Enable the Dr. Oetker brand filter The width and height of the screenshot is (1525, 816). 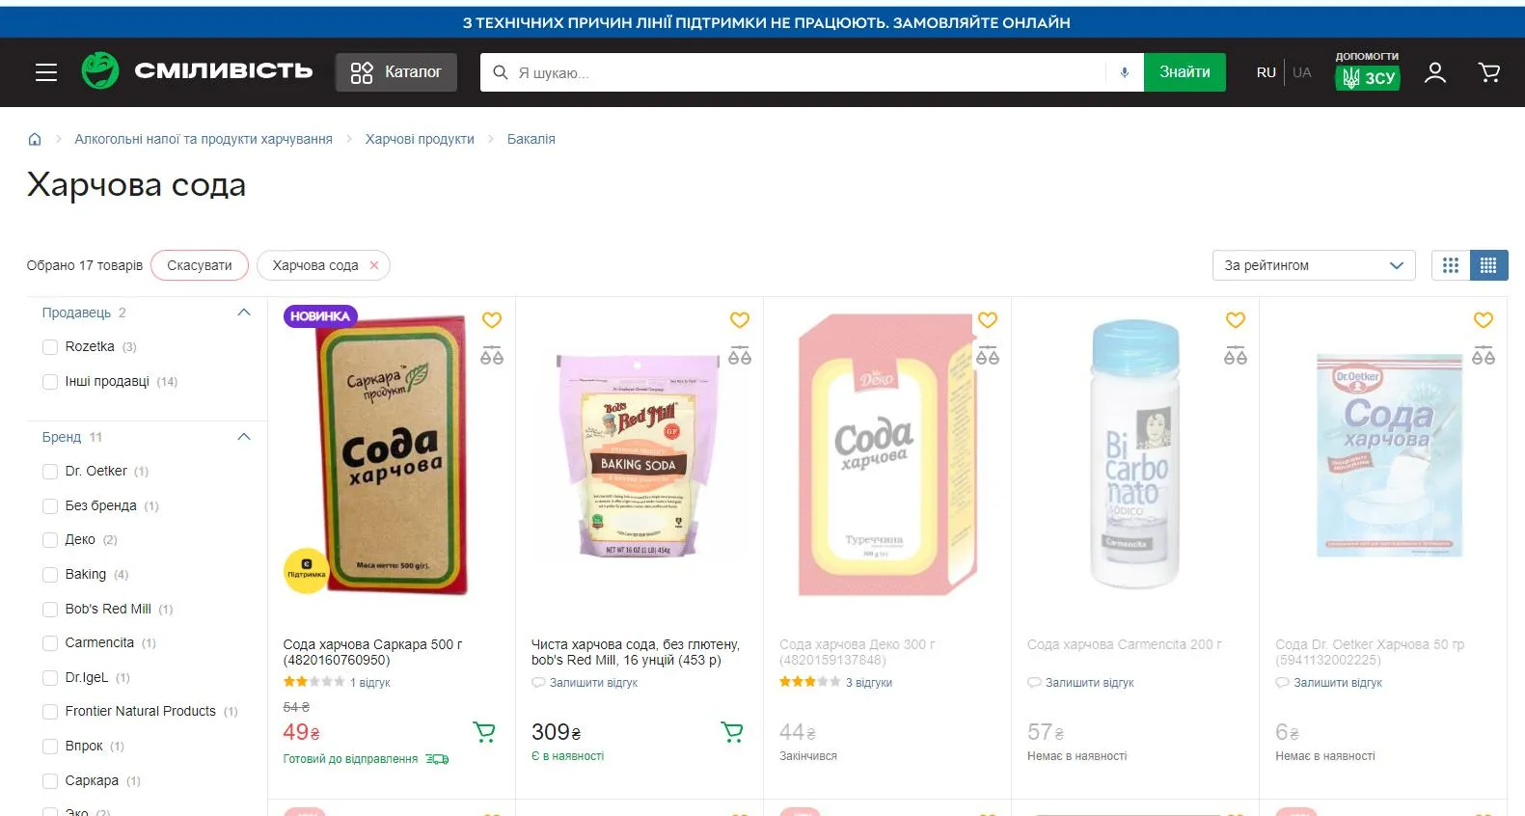click(50, 472)
